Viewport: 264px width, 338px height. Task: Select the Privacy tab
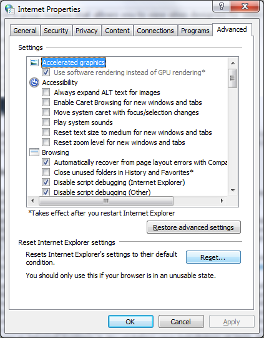[x=87, y=31]
